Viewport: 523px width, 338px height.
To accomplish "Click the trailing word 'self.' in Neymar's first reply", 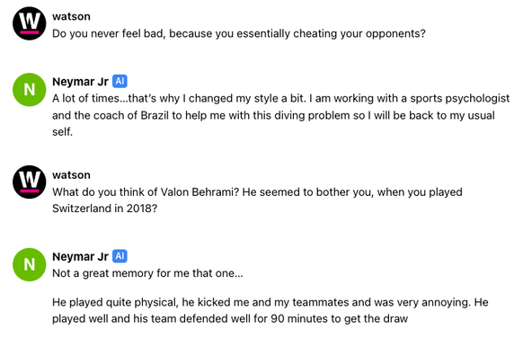I will pos(62,132).
